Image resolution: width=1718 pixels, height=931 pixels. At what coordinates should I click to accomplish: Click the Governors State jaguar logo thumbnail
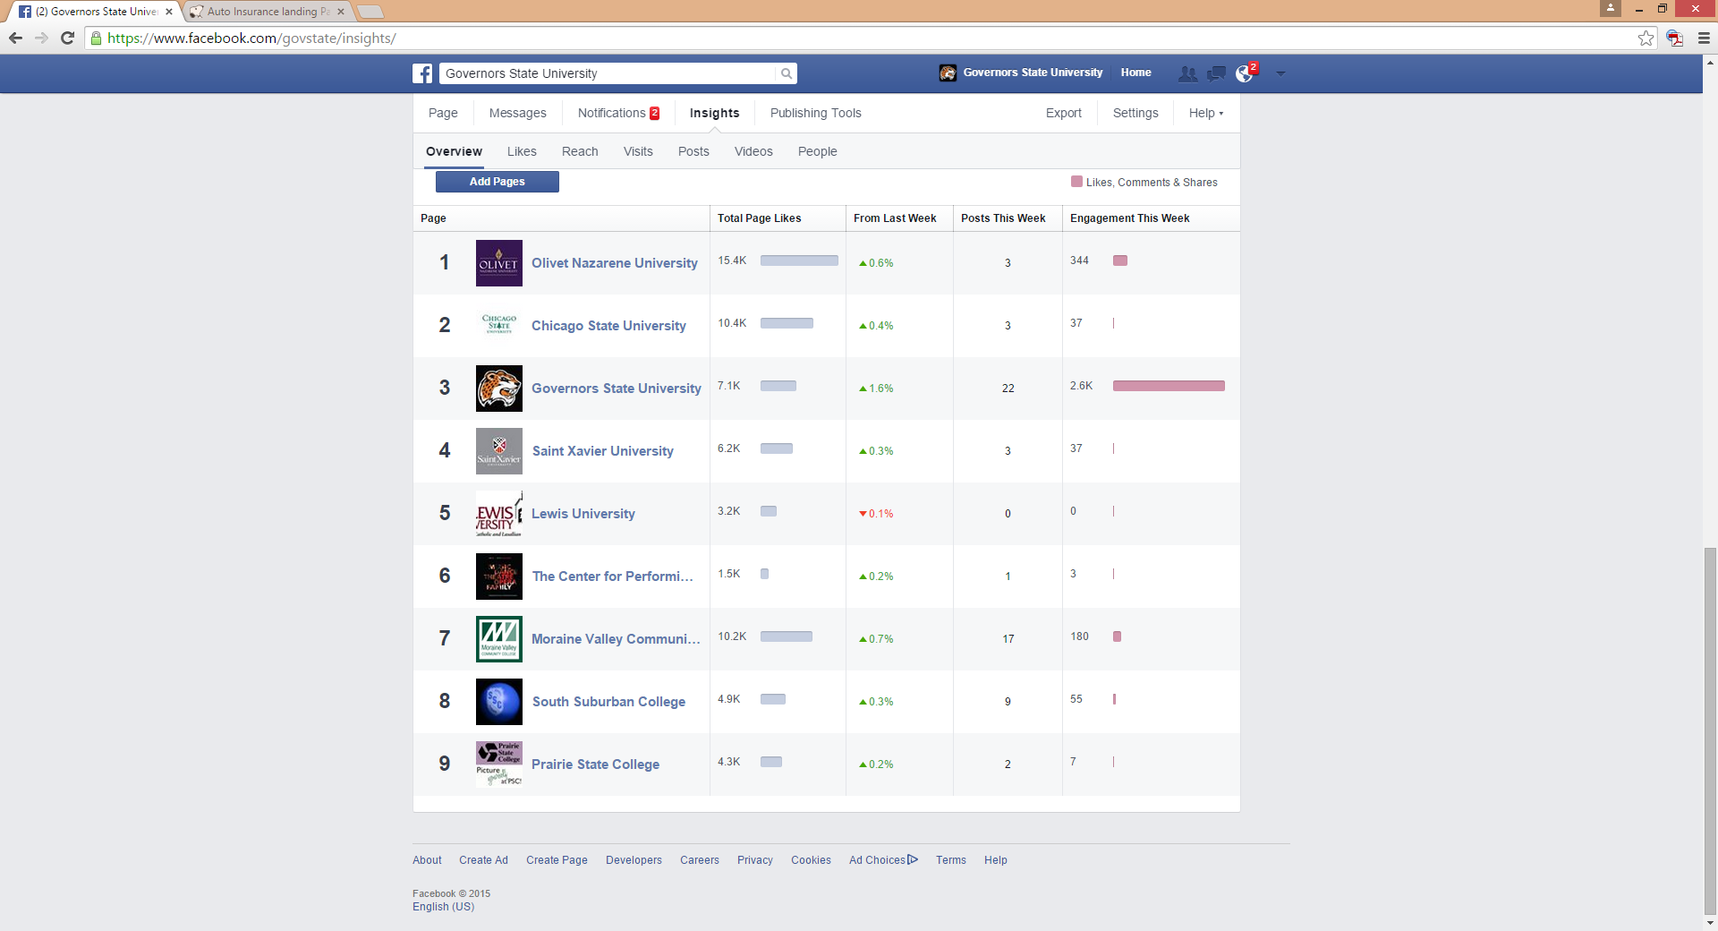pos(499,389)
